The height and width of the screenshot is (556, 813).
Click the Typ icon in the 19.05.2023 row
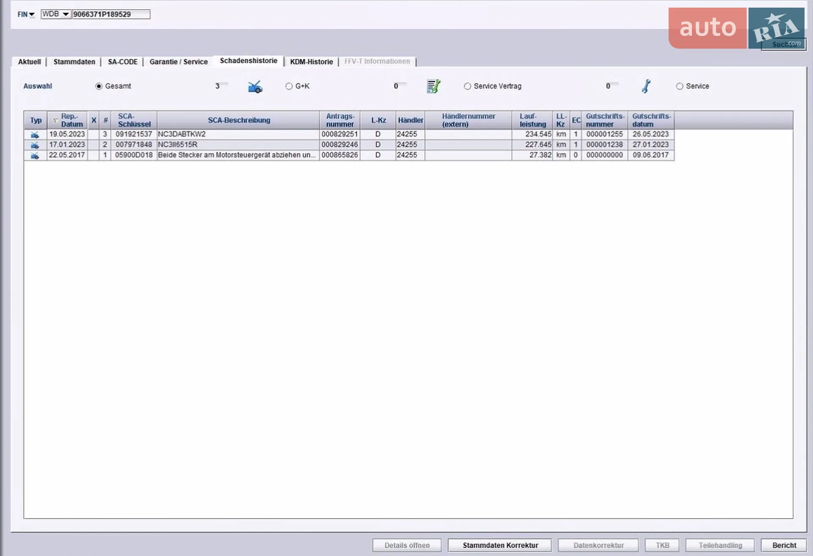35,135
